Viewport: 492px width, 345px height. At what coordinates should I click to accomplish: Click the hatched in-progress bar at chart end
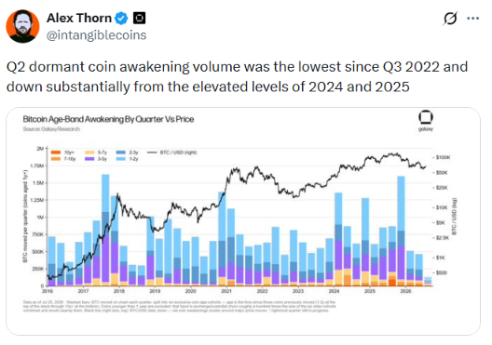click(x=428, y=281)
